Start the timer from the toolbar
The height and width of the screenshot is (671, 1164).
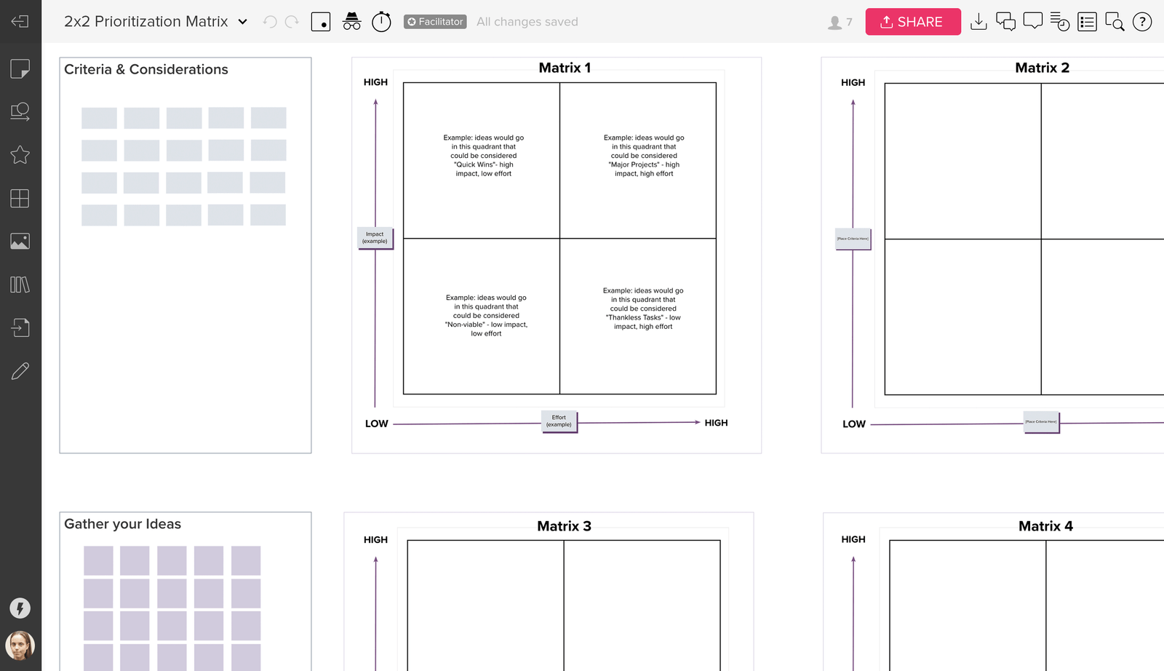381,21
